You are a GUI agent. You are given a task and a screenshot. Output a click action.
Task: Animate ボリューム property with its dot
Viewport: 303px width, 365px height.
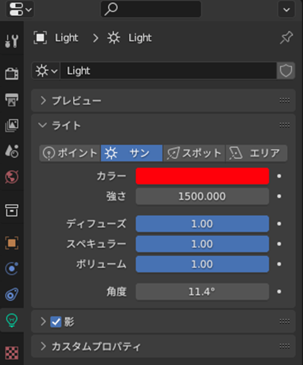pyautogui.click(x=279, y=264)
